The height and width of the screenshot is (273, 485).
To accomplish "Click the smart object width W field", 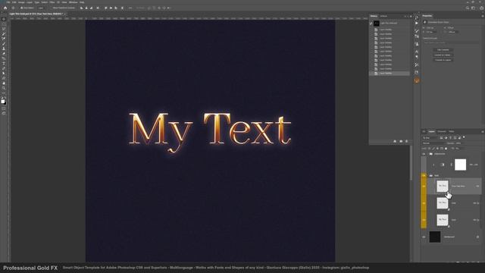I will click(432, 28).
